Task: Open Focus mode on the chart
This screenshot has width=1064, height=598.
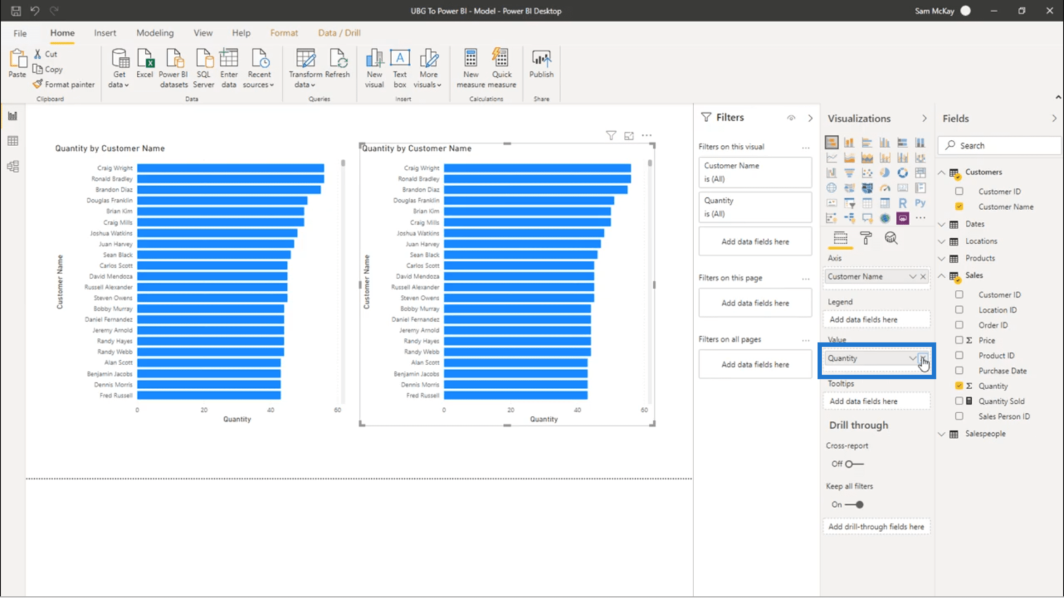Action: (629, 135)
